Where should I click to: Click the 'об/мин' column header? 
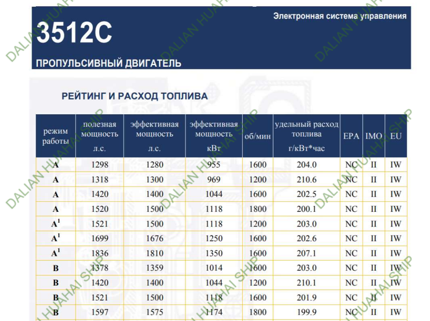click(x=257, y=137)
